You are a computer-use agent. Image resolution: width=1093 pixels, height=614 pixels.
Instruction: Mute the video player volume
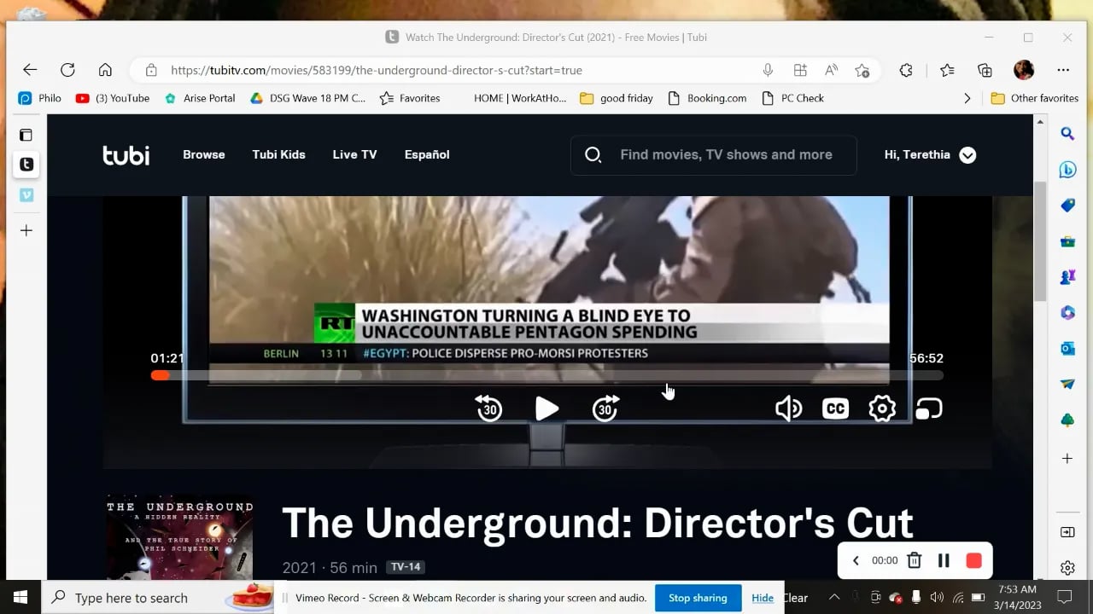tap(788, 408)
